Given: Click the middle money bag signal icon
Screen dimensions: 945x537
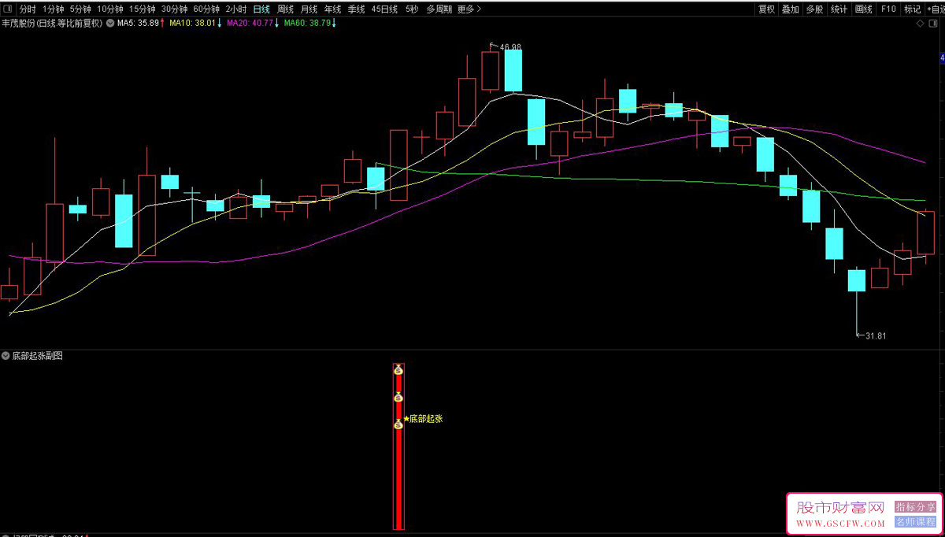Looking at the screenshot, I should coord(398,397).
